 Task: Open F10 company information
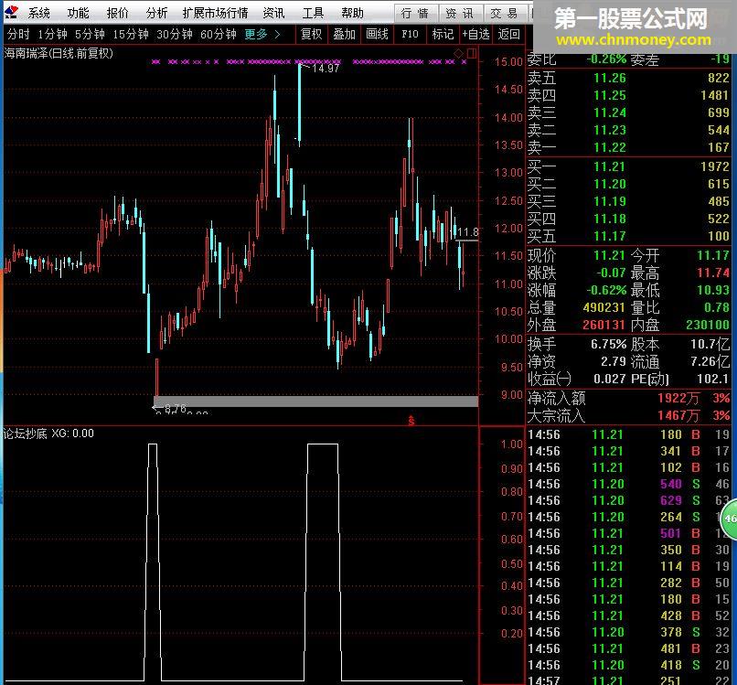point(410,35)
